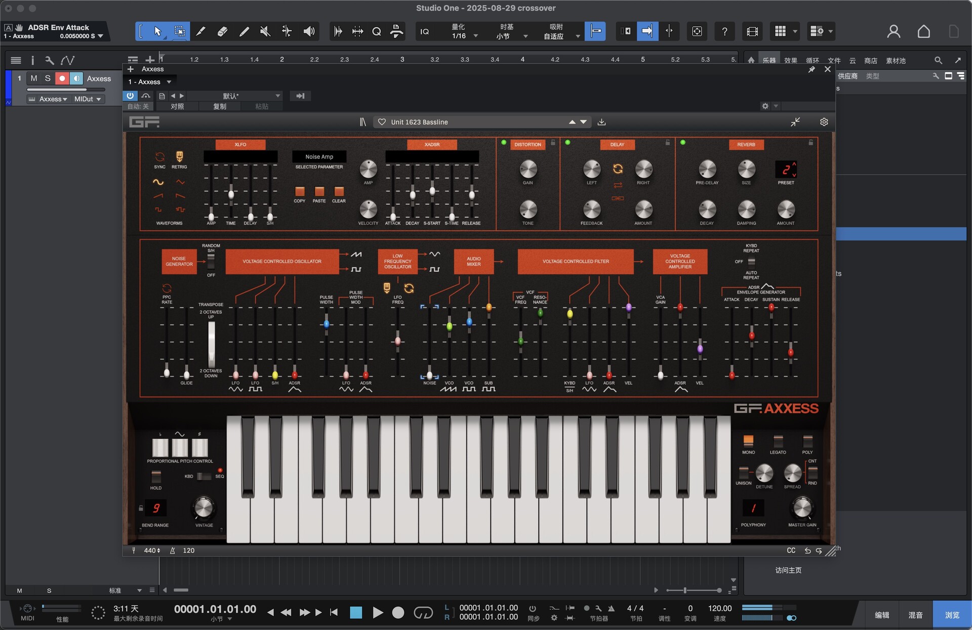The height and width of the screenshot is (630, 972).
Task: Adjust the Distortion GAIN knob
Action: [x=528, y=169]
